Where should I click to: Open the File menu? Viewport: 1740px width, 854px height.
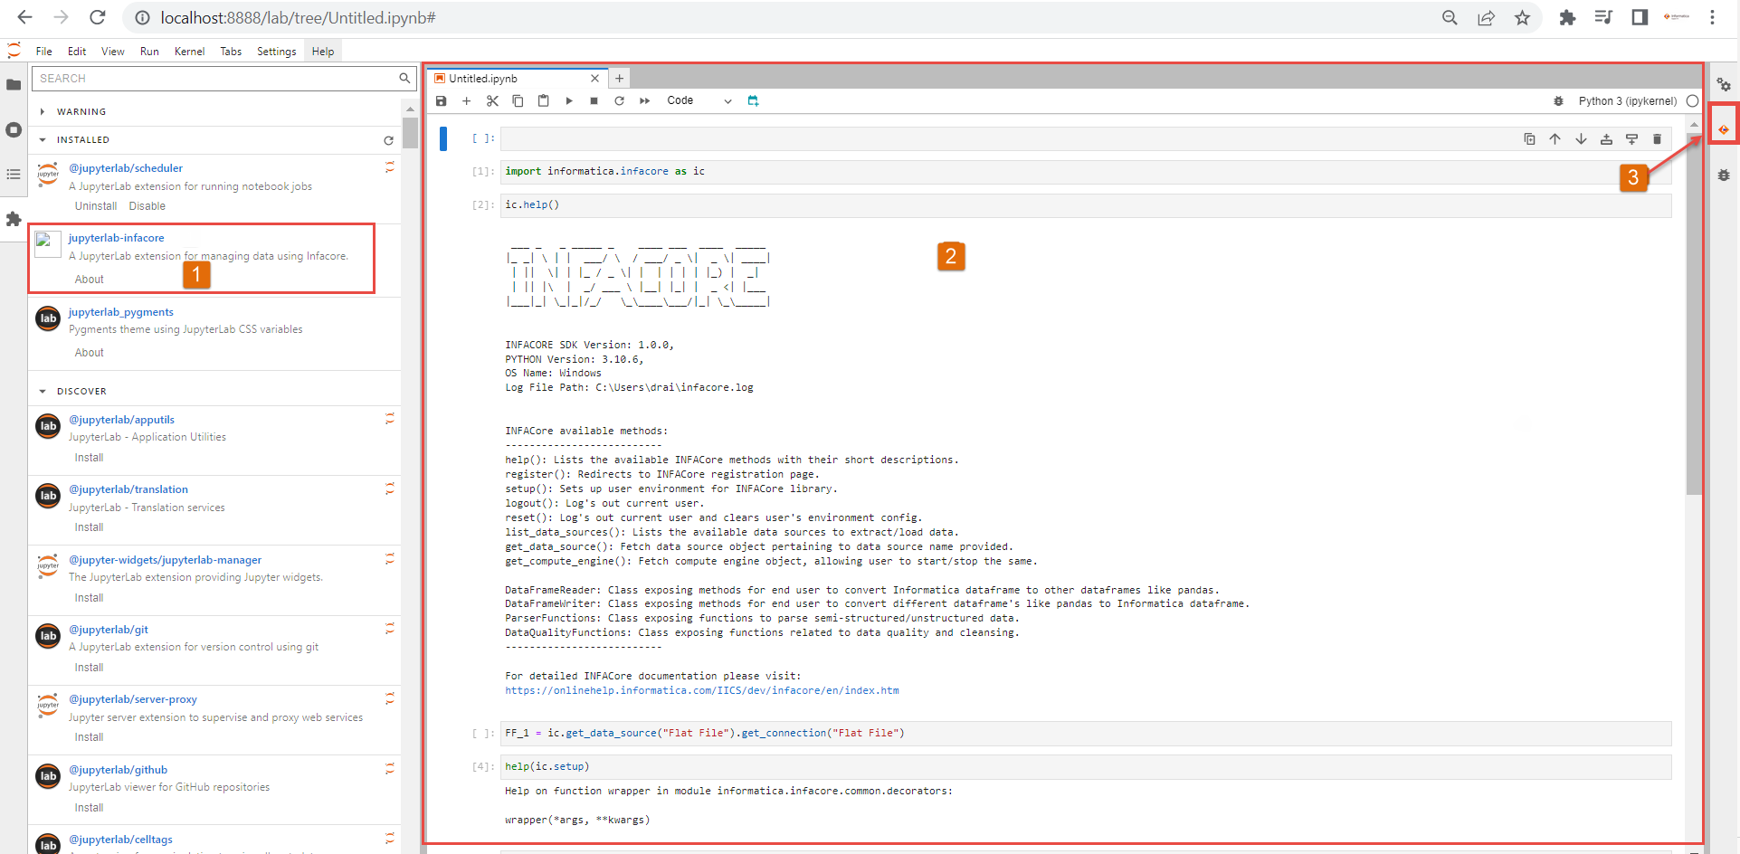[x=43, y=52]
